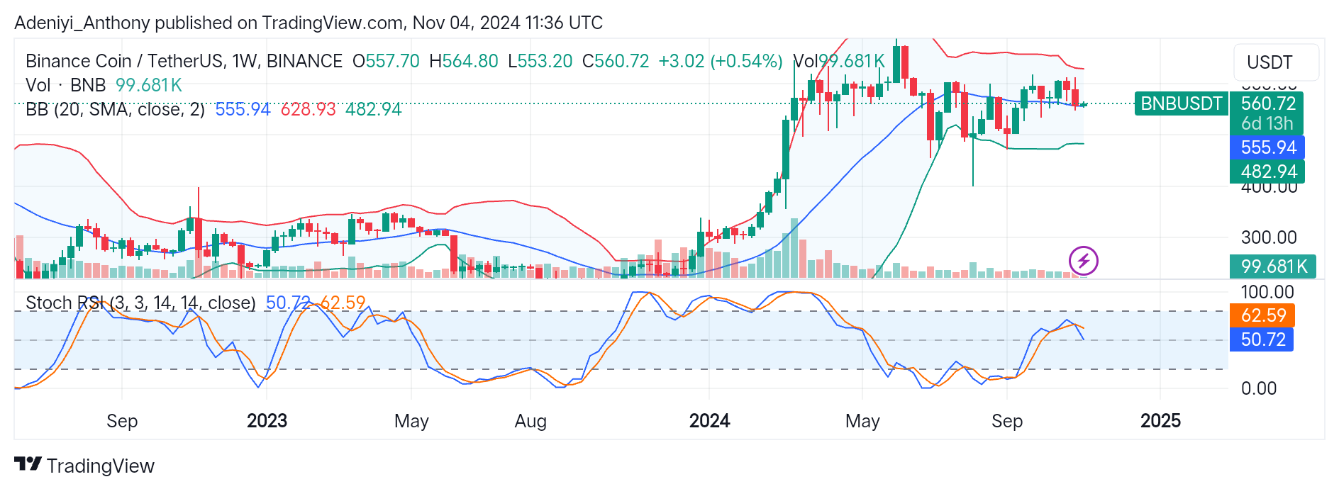The image size is (1339, 489).
Task: Click the 560.72 current price tag
Action: [x=1268, y=103]
